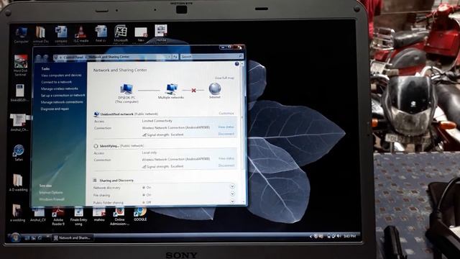Open the address bar history dropdown arrow
This screenshot has width=460, height=259.
coord(170,57)
